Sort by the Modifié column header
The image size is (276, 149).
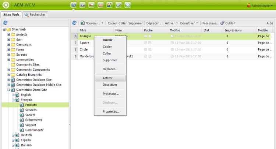pos(185,30)
